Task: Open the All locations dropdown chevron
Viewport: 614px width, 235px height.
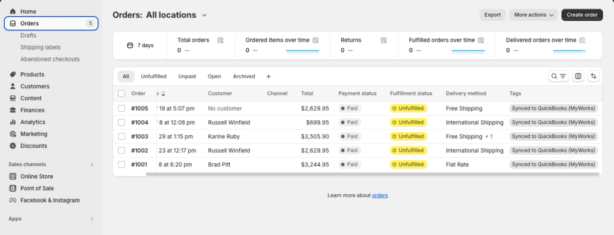Action: (x=204, y=15)
